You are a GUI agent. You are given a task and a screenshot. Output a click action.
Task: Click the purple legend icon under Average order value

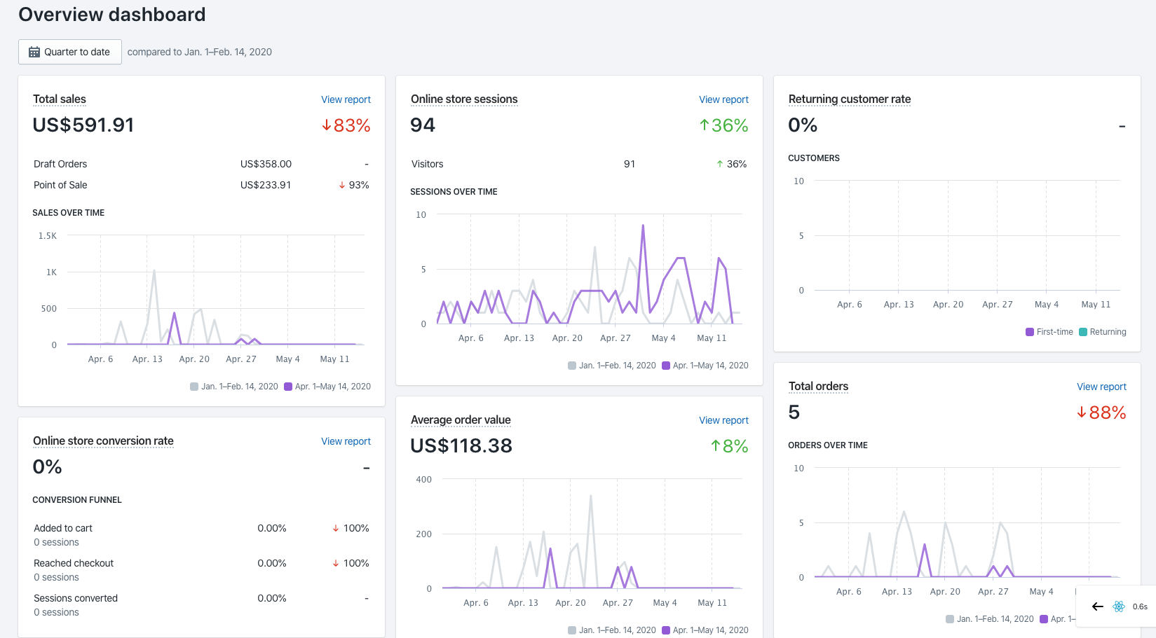(x=665, y=630)
